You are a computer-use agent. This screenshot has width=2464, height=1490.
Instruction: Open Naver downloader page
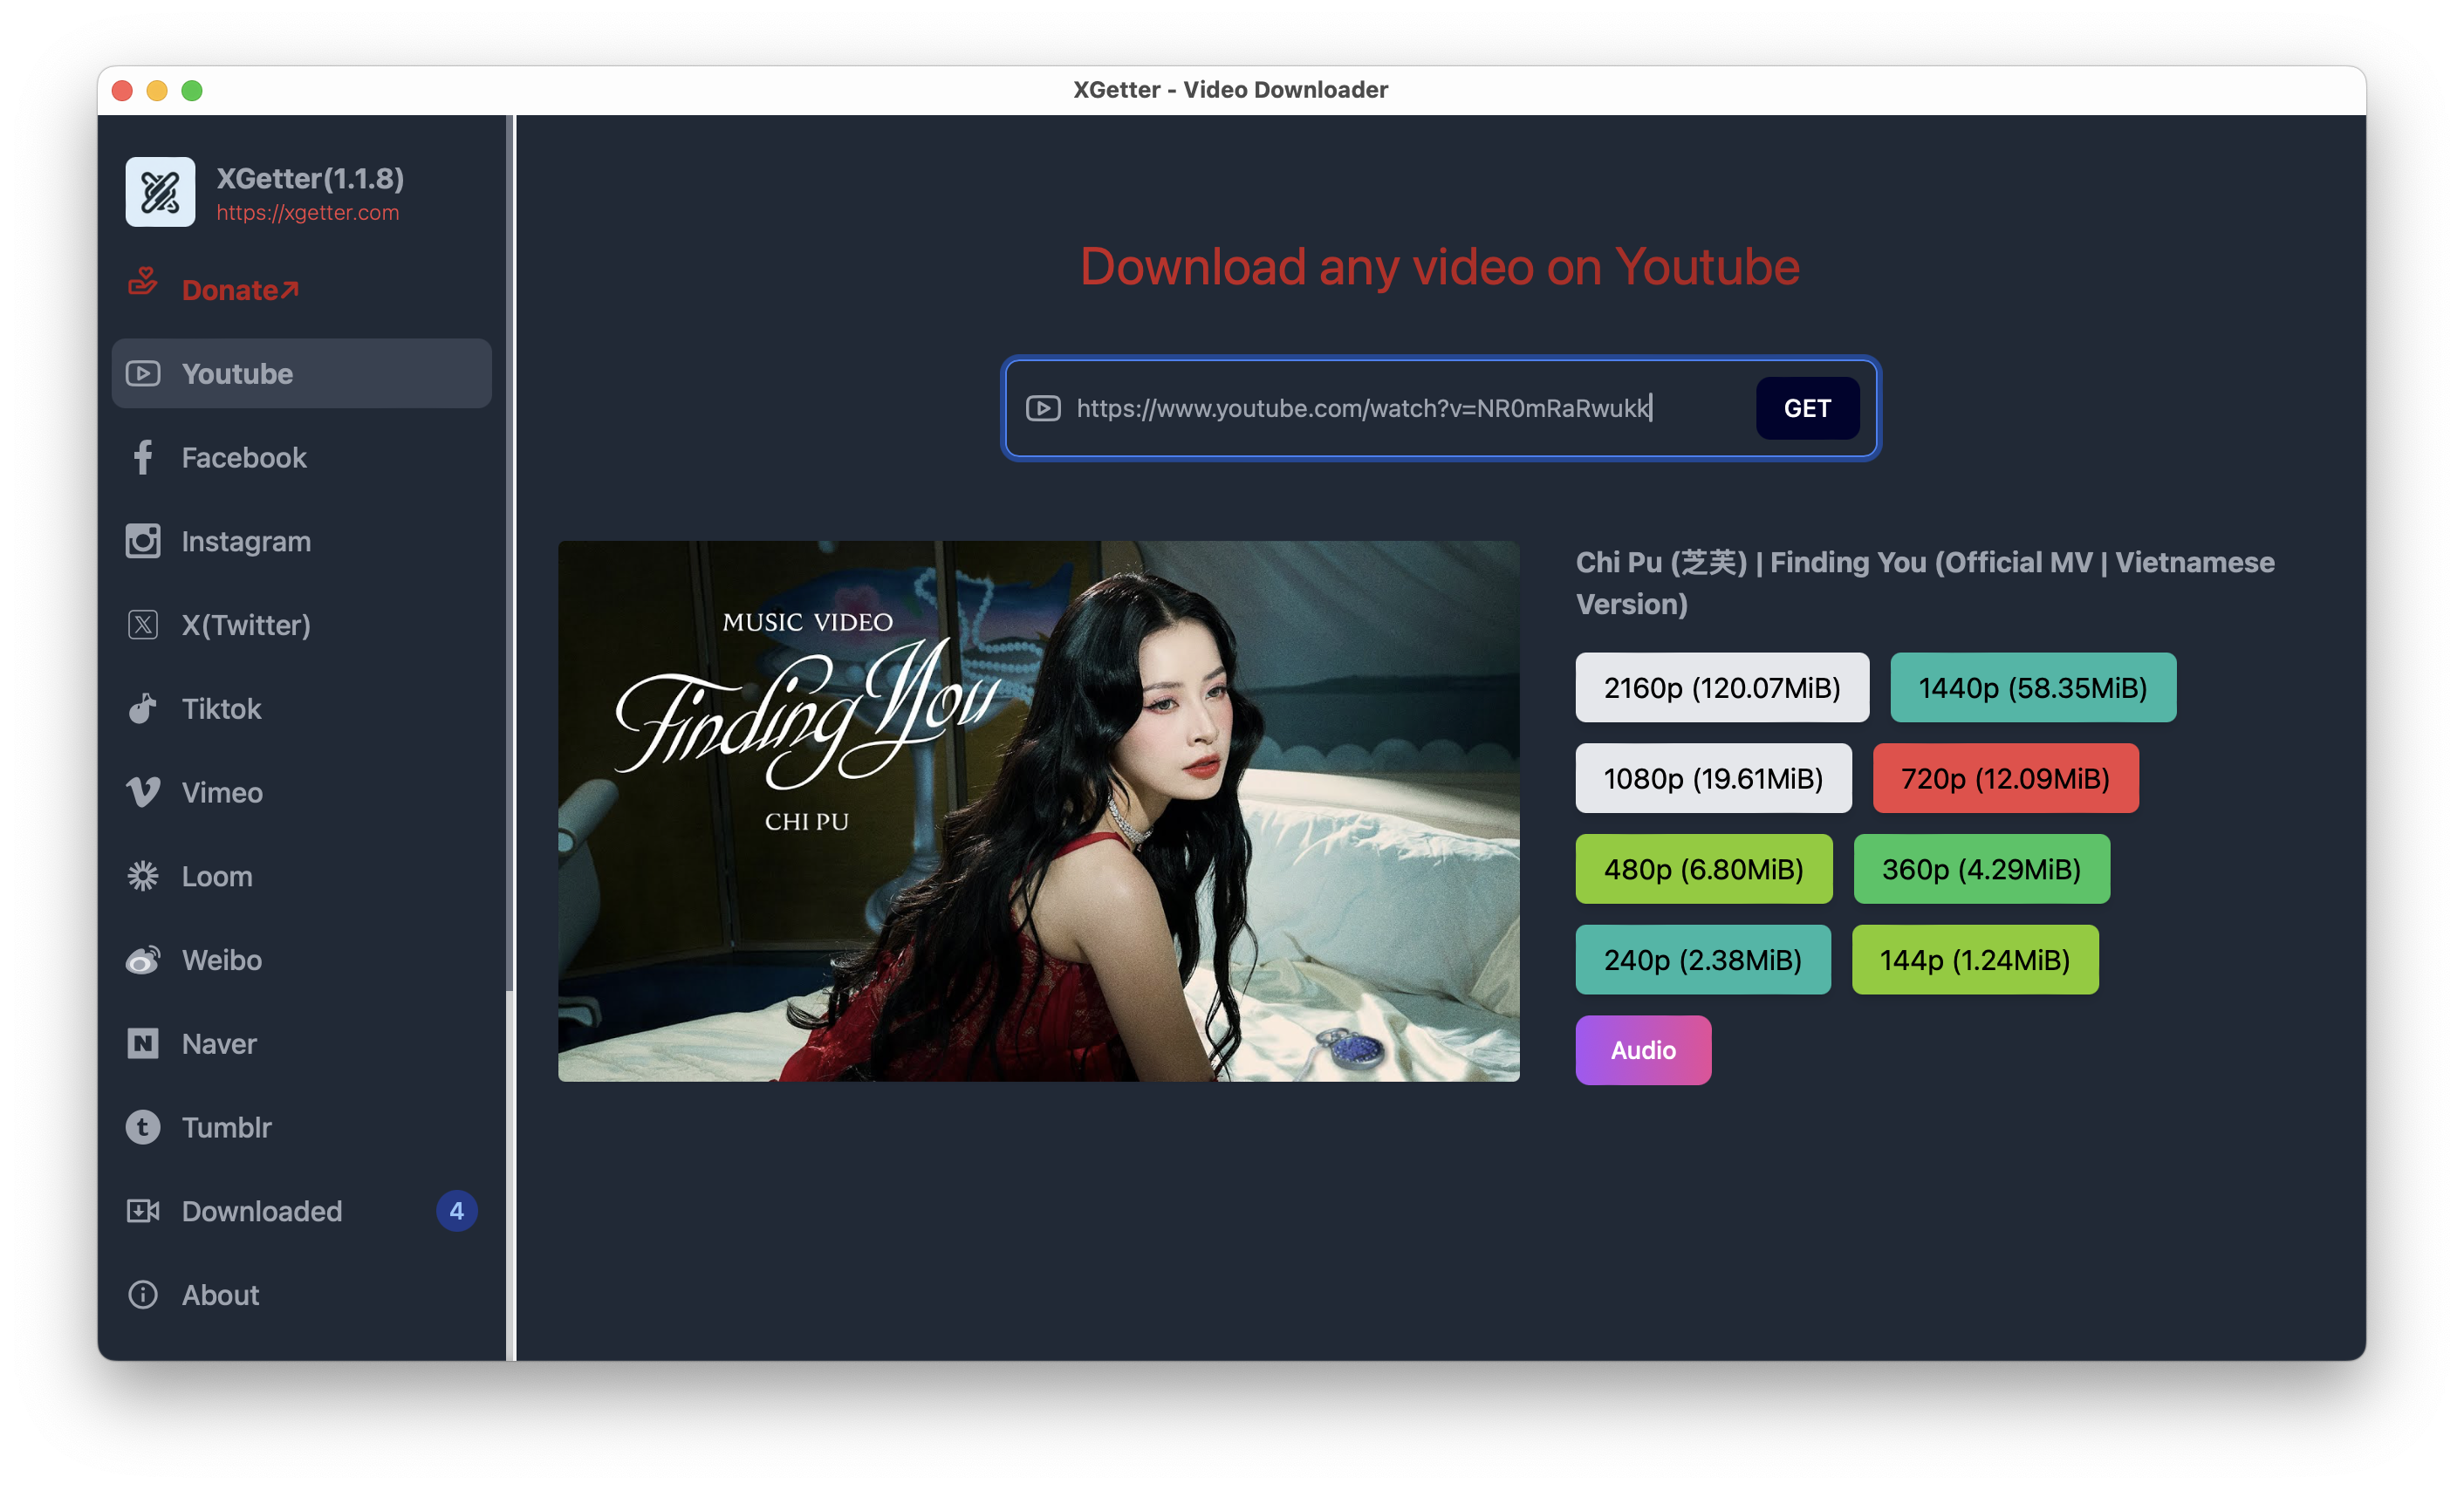click(302, 1044)
